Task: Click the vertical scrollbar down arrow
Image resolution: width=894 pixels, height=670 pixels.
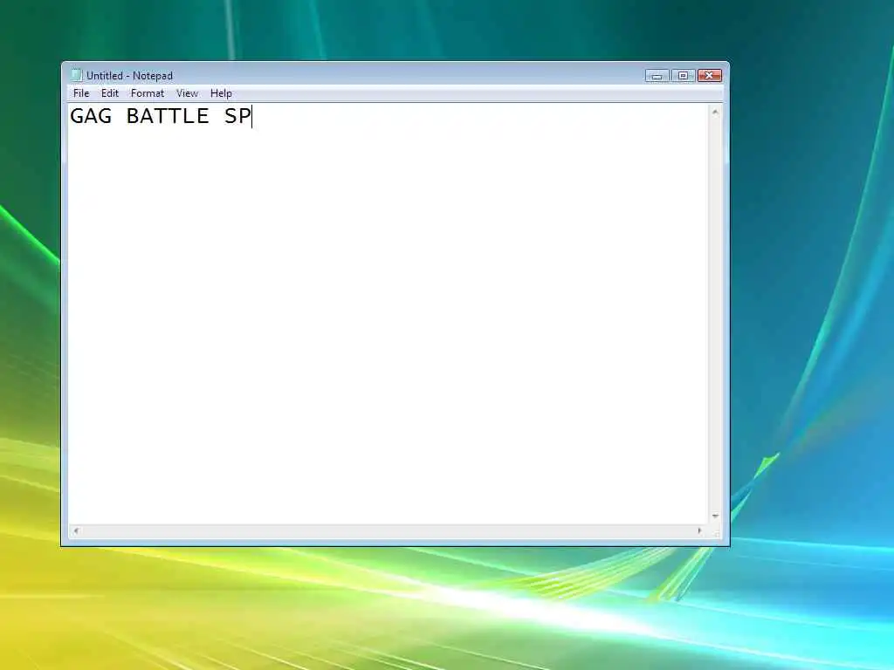Action: (715, 516)
